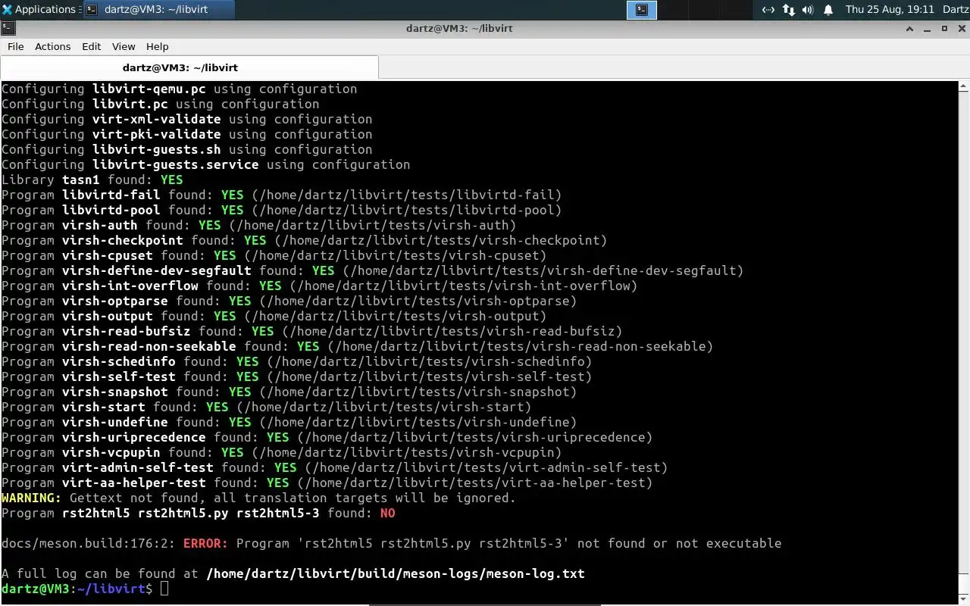Viewport: 970px width, 606px height.
Task: Open the Edit menu
Action: coord(92,46)
